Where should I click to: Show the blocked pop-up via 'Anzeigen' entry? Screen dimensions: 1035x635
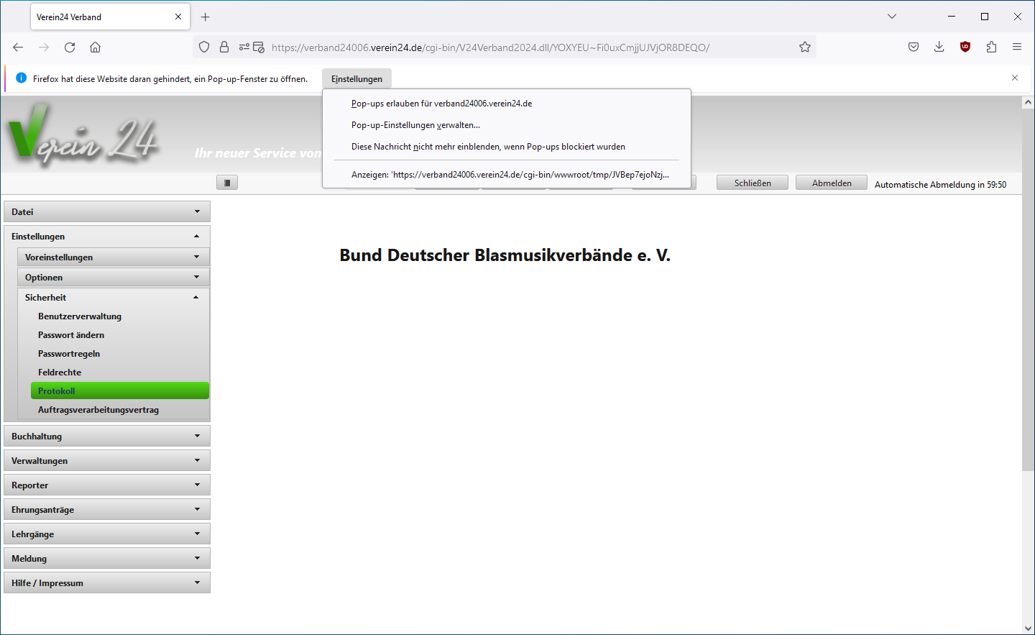tap(507, 175)
